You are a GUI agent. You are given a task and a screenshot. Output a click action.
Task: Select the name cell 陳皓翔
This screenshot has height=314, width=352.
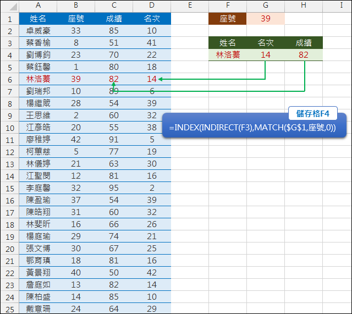click(38, 212)
